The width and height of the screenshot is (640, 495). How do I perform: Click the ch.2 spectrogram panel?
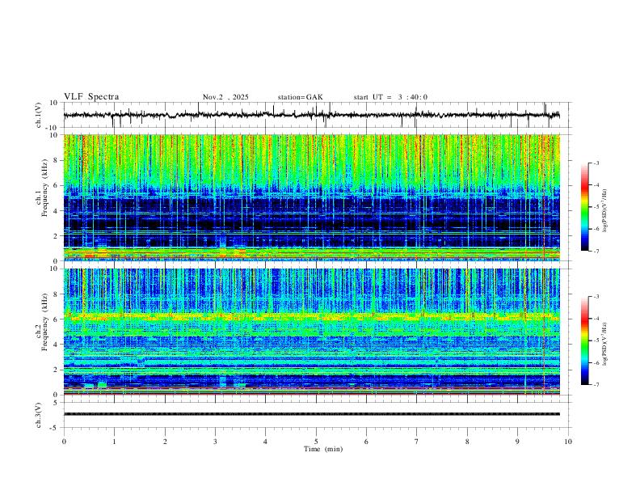tap(312, 332)
